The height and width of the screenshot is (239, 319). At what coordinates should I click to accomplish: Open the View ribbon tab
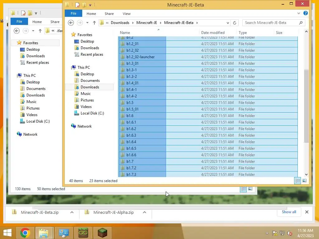click(126, 14)
